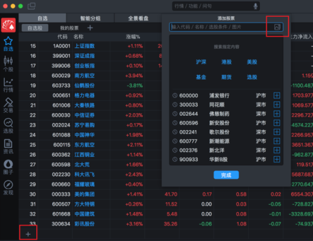Open the 发现 compass sidebar icon
Screen dimensions: 313x241
click(8, 185)
